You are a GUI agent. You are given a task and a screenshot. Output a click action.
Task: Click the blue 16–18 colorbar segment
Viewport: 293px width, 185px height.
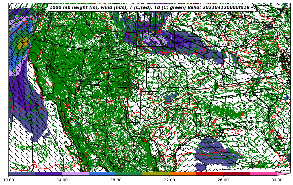coord(102,174)
